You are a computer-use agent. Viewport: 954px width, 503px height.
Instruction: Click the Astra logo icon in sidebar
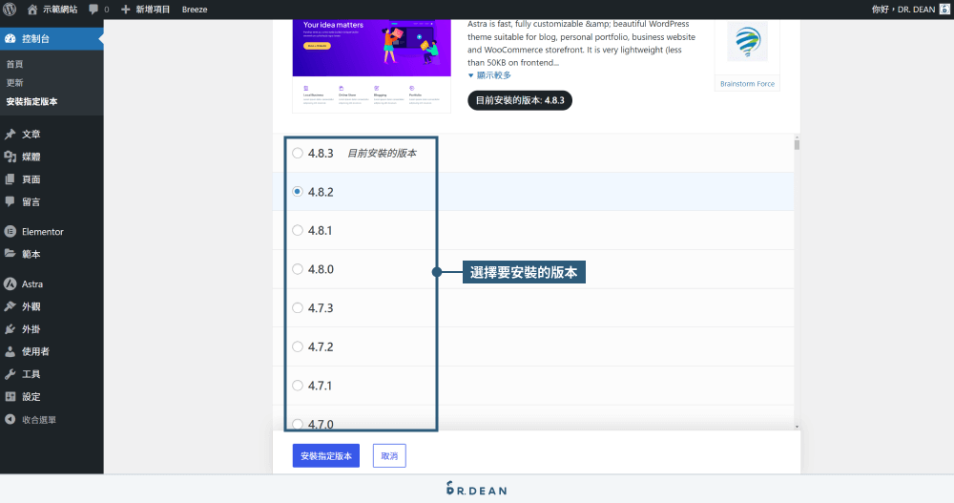click(x=10, y=283)
